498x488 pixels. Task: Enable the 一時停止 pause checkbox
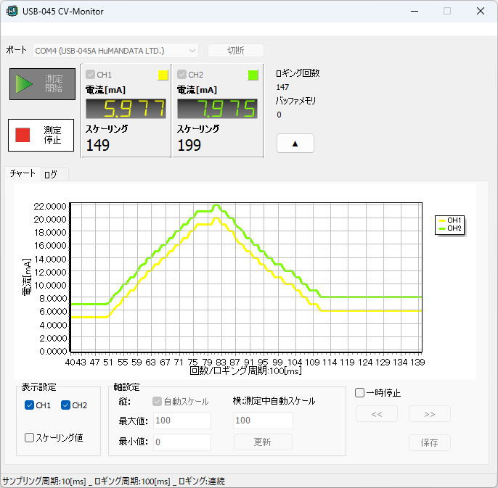coord(360,393)
